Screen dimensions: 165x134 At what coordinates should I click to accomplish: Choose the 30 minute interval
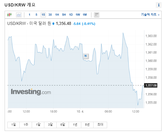click(x=50, y=15)
